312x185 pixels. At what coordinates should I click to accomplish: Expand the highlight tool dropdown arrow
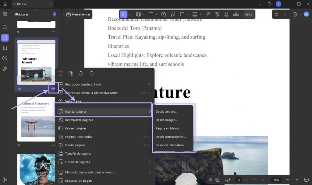(144, 14)
